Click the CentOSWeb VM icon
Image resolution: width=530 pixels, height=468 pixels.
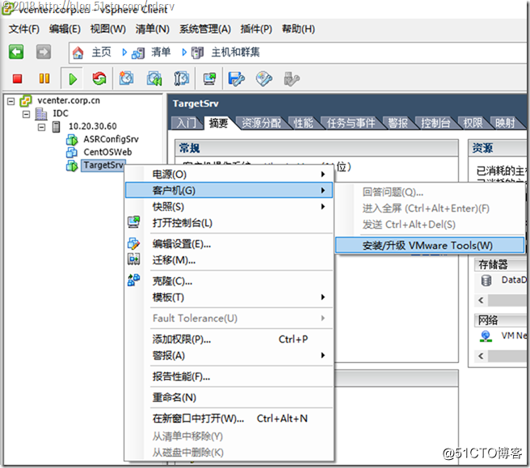pyautogui.click(x=72, y=152)
